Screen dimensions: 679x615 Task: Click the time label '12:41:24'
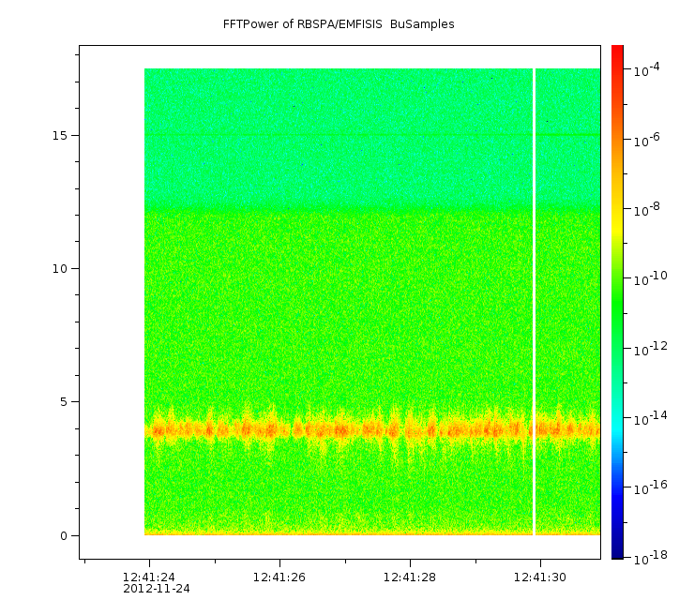pos(149,577)
